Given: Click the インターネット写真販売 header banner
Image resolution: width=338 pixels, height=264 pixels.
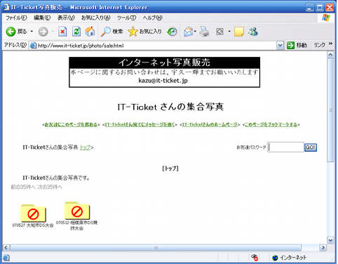Looking at the screenshot, I should tap(164, 62).
